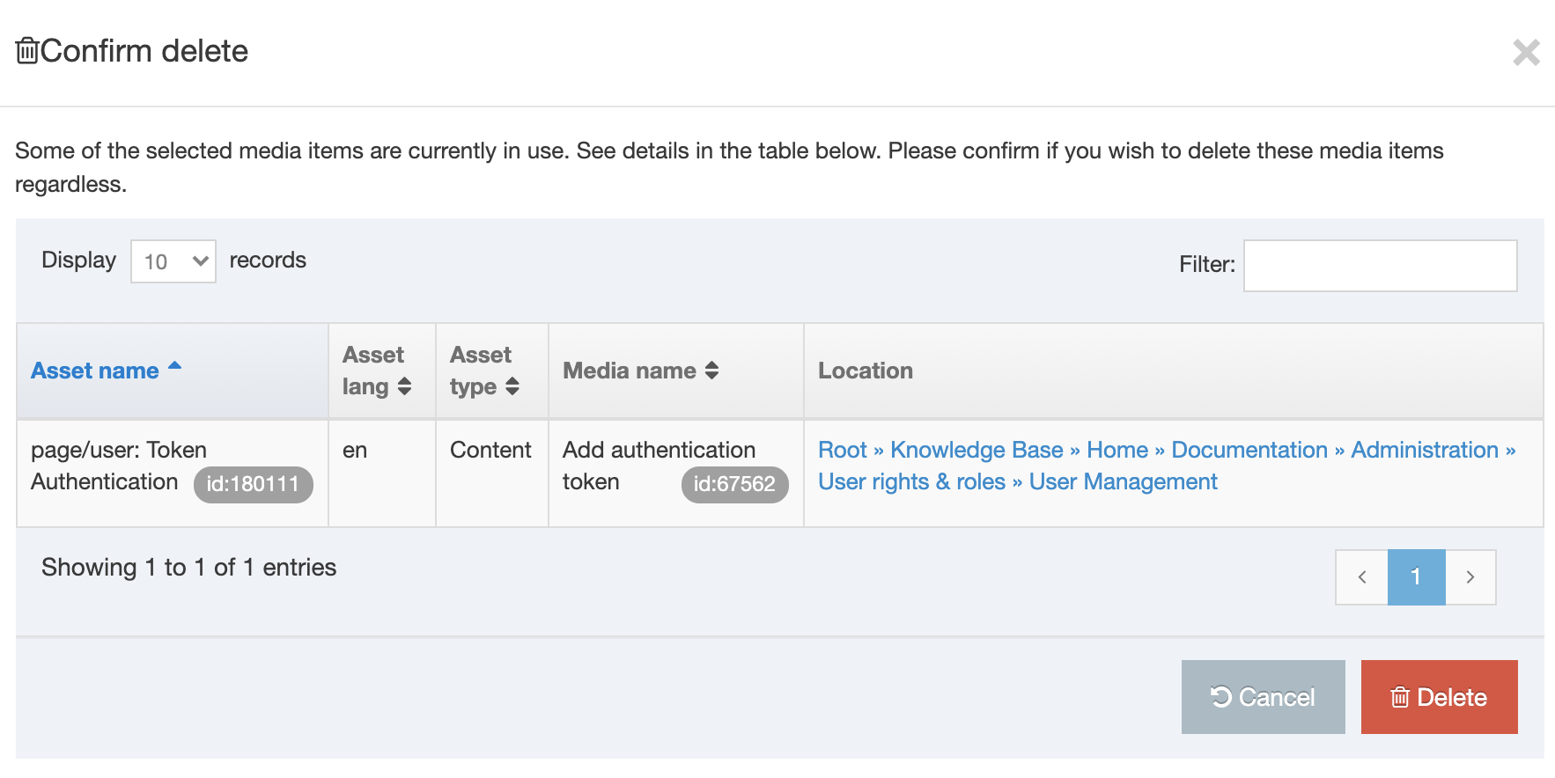Close the Confirm delete dialog with X

(1526, 53)
